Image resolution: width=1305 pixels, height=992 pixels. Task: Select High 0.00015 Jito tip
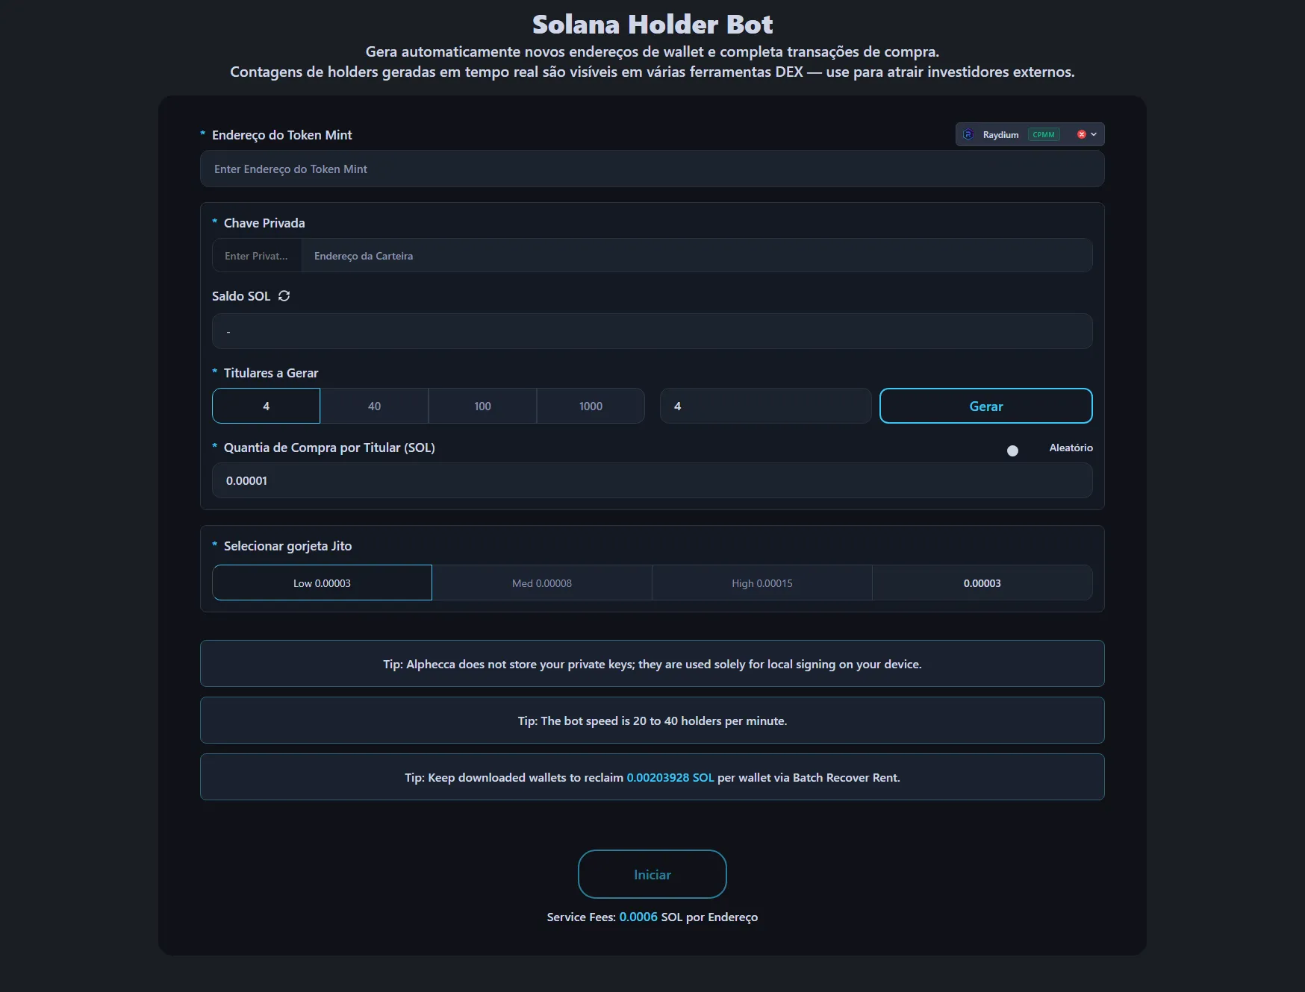[761, 583]
